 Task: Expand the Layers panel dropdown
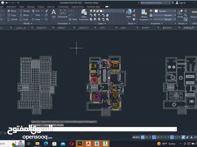point(102,24)
